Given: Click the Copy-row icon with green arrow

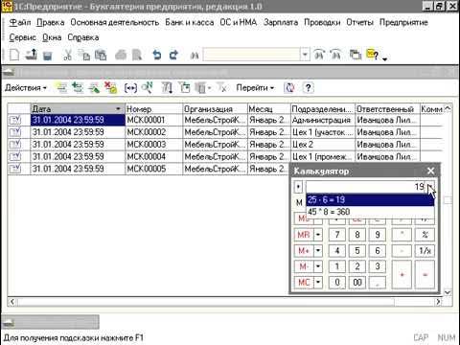Looking at the screenshot, I should click(x=78, y=87).
